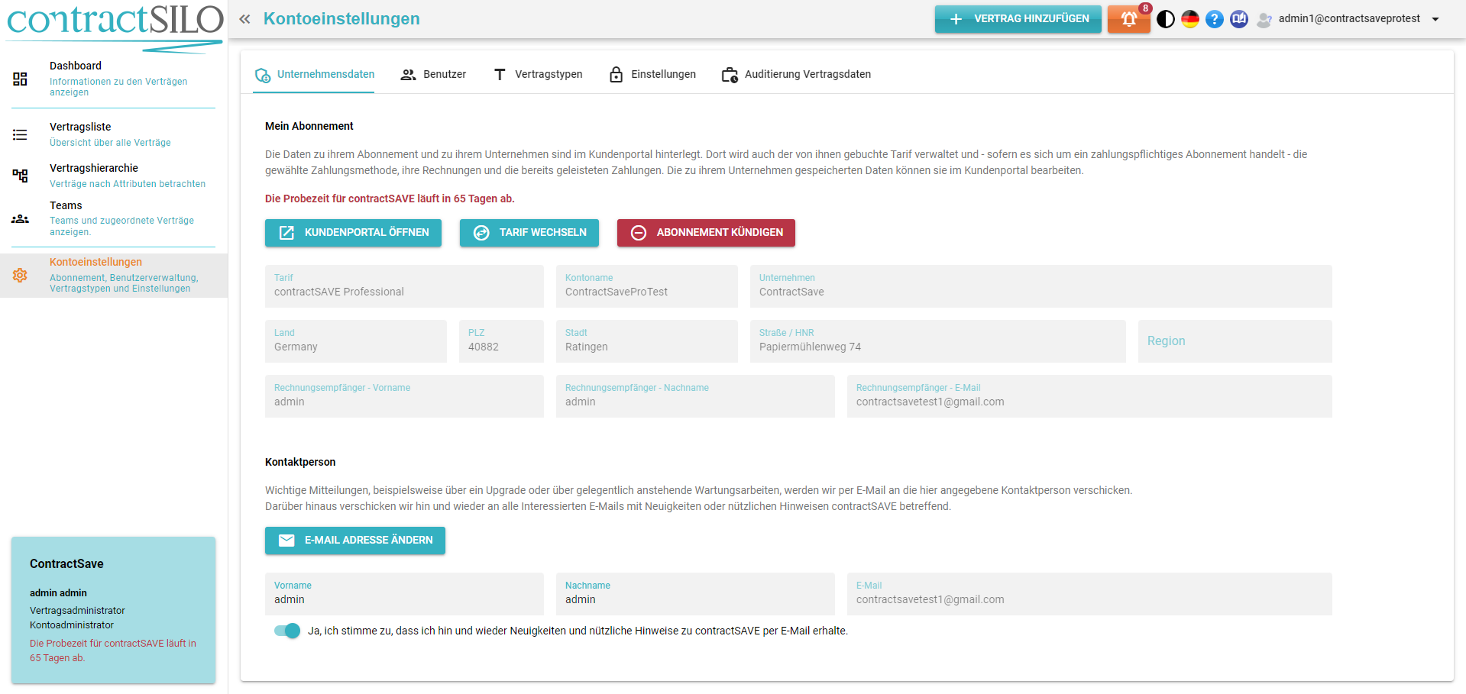Click the Benutzer people icon
The height and width of the screenshot is (694, 1466).
(409, 75)
